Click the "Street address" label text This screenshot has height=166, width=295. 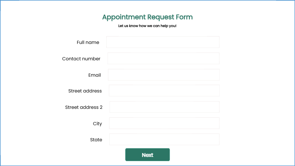tap(85, 91)
